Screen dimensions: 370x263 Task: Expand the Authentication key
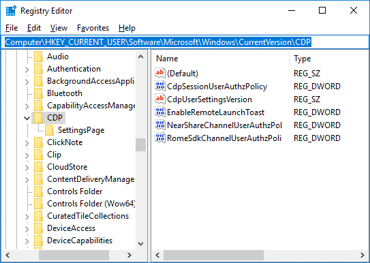27,69
